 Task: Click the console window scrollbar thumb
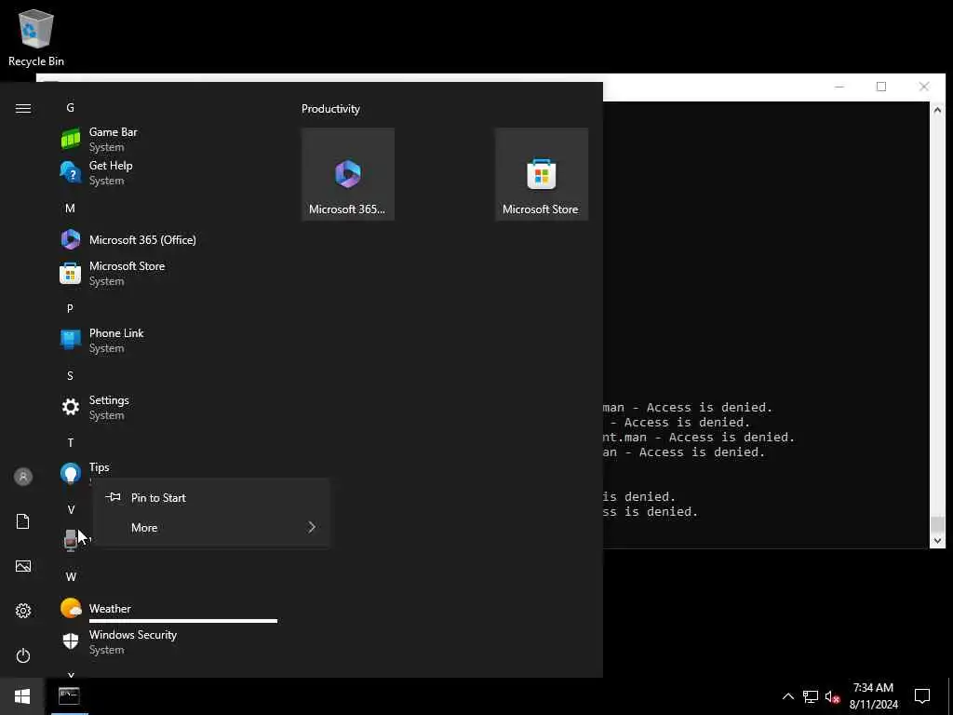[937, 523]
